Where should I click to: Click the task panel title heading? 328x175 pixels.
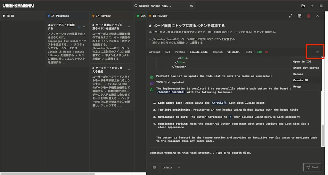pos(187,26)
